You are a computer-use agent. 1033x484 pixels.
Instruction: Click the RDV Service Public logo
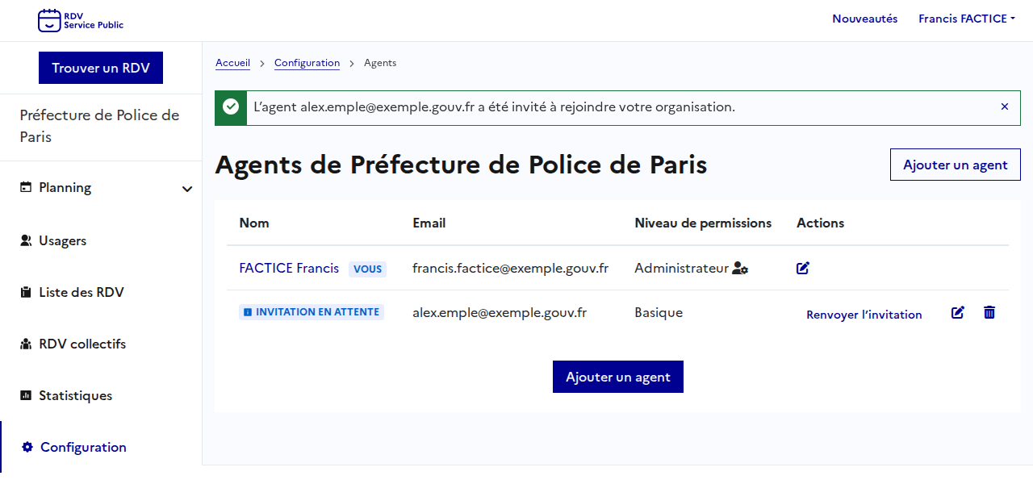pos(81,20)
